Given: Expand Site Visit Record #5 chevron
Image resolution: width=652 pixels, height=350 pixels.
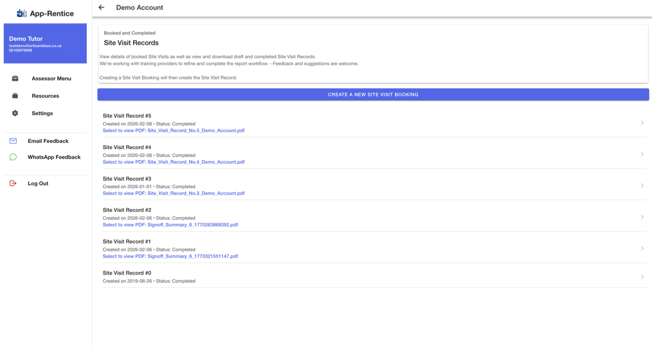Looking at the screenshot, I should (x=642, y=123).
